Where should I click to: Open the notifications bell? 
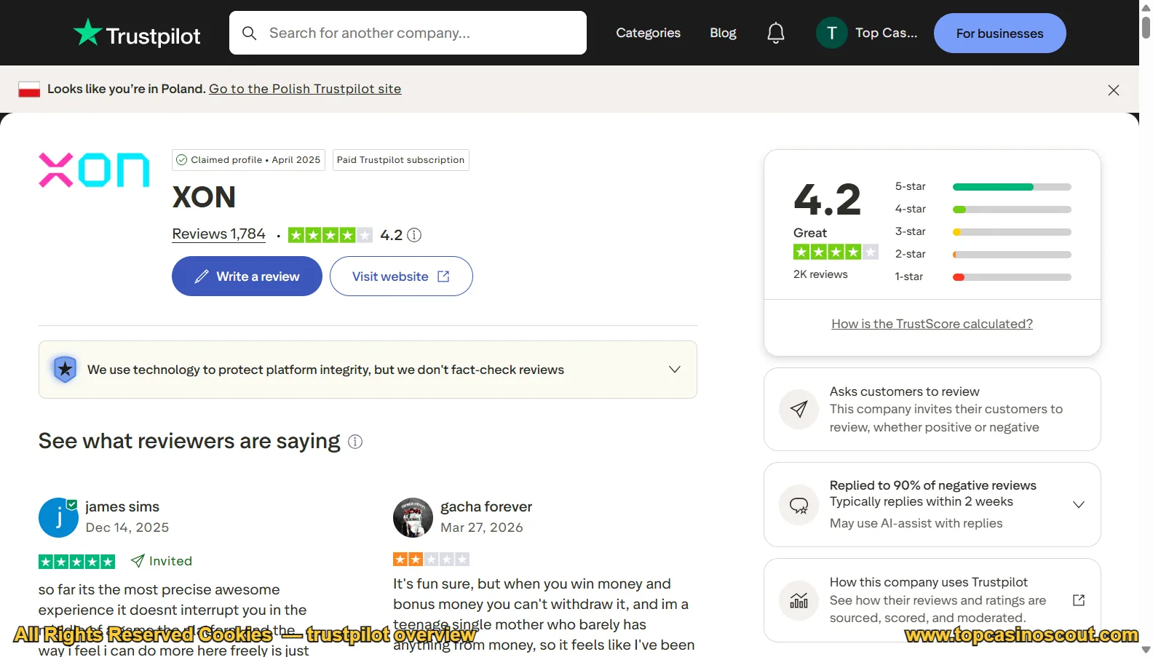point(776,33)
